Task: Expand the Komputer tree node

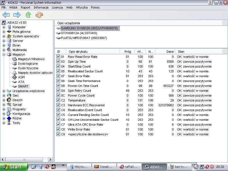Action: tap(4, 27)
